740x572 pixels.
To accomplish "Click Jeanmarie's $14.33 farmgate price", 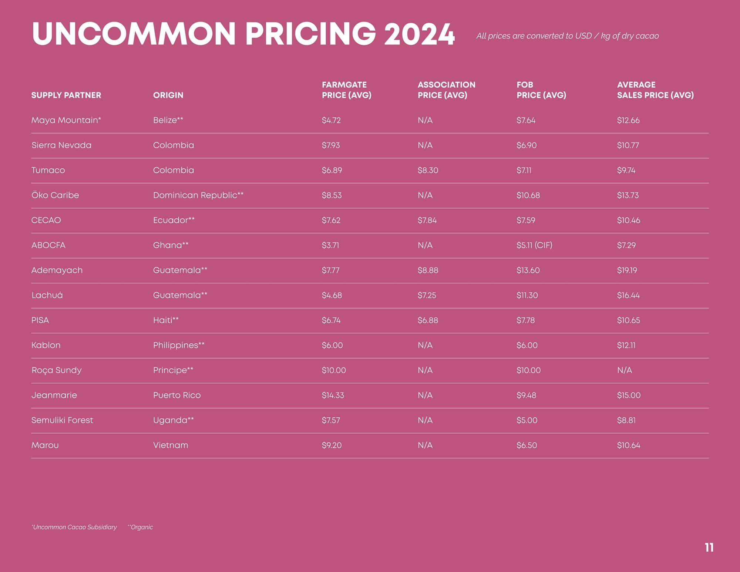I will point(333,395).
